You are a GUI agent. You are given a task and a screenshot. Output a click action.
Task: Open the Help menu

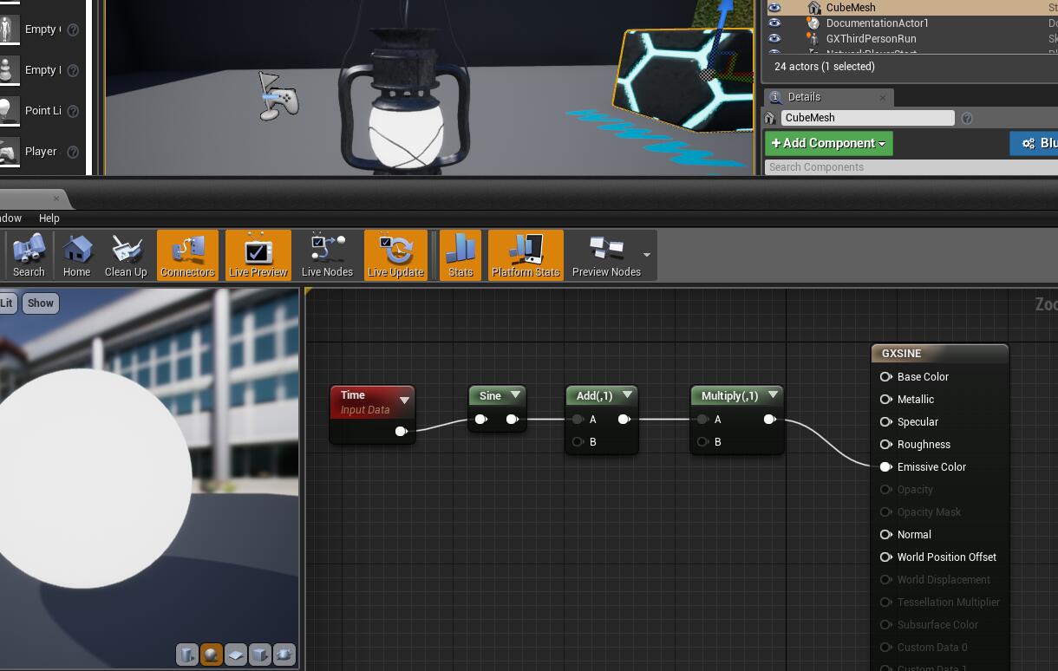[49, 218]
